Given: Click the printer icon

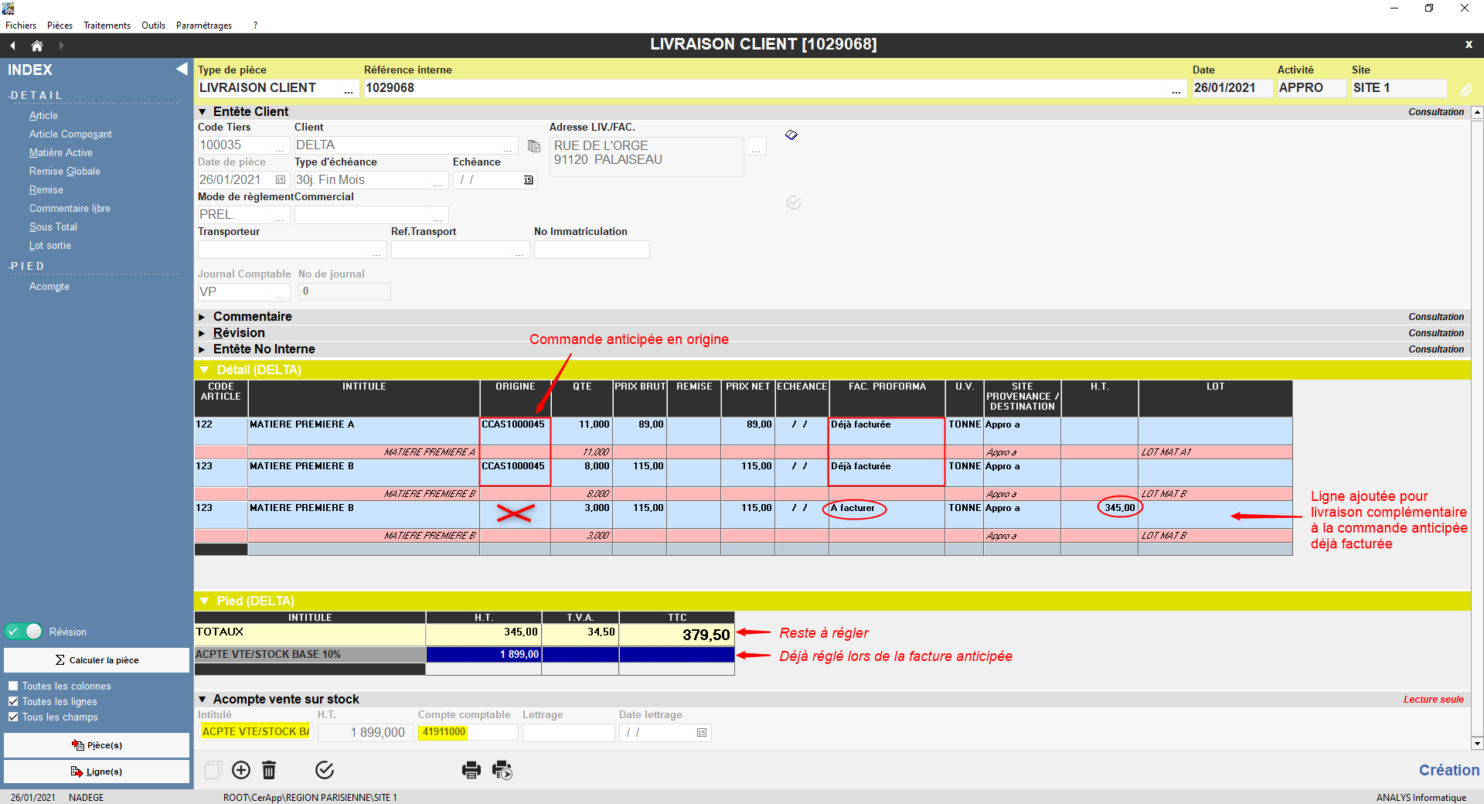Looking at the screenshot, I should [471, 770].
